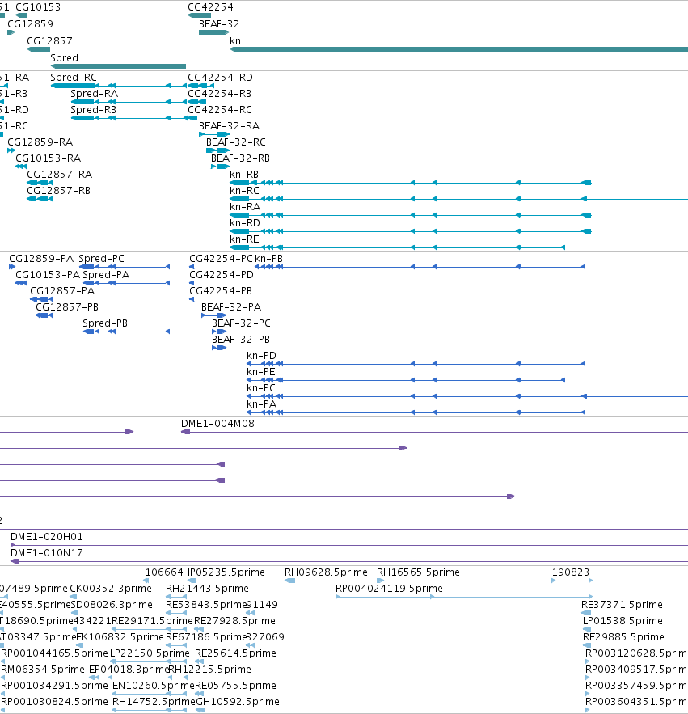The image size is (688, 714).
Task: Click the CG10153 gene label
Action: click(38, 6)
